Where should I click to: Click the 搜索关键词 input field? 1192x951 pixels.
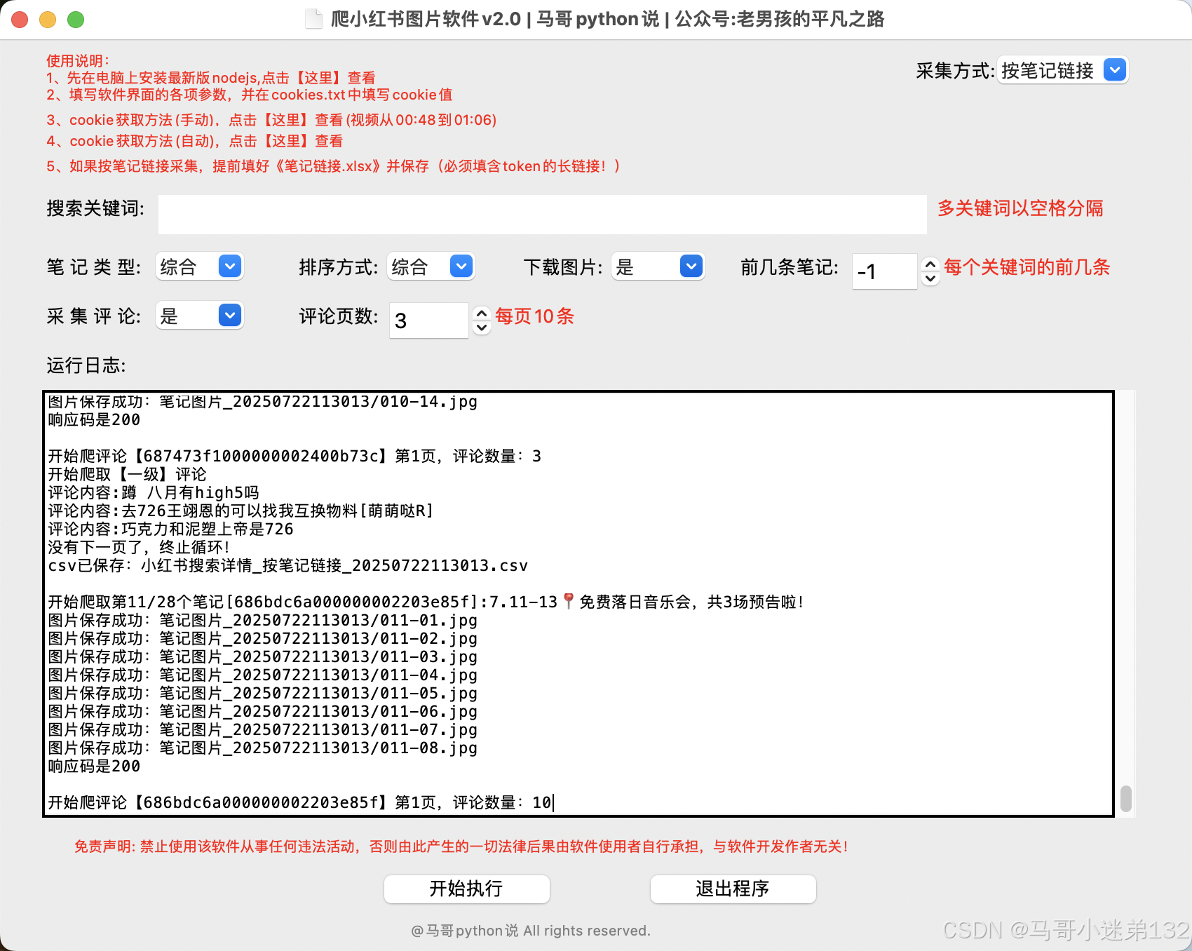tap(542, 214)
